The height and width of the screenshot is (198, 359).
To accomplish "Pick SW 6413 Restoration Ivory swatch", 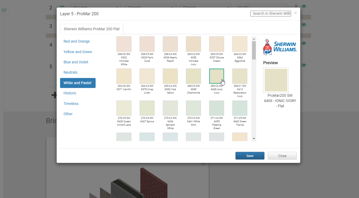I will pyautogui.click(x=240, y=76).
